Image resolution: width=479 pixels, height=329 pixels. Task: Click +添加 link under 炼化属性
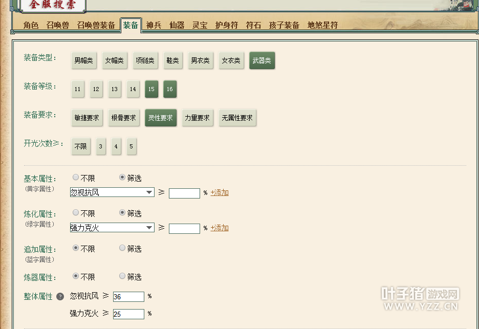220,228
